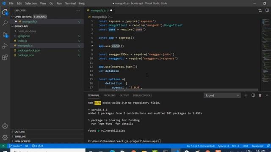Viewport: 271px width, 152px height.
Task: Kill the terminal with trash icon
Action: (260, 95)
